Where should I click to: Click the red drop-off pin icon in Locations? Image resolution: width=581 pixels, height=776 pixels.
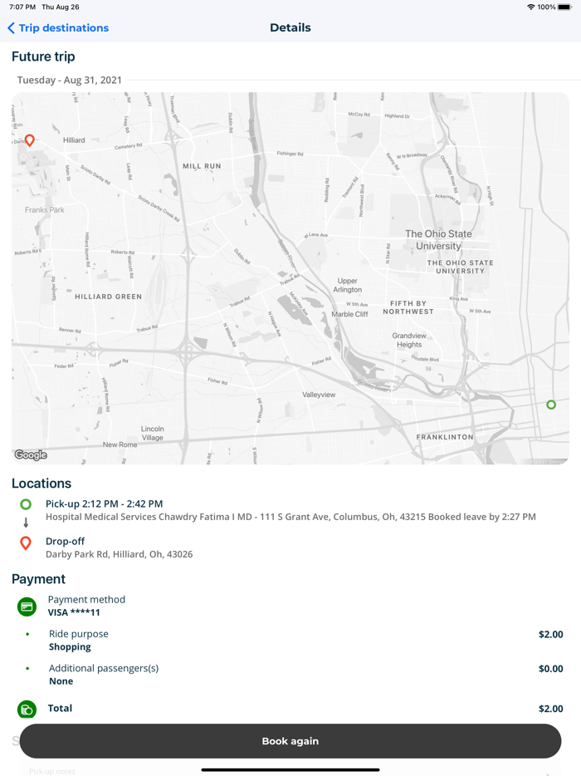tap(26, 543)
